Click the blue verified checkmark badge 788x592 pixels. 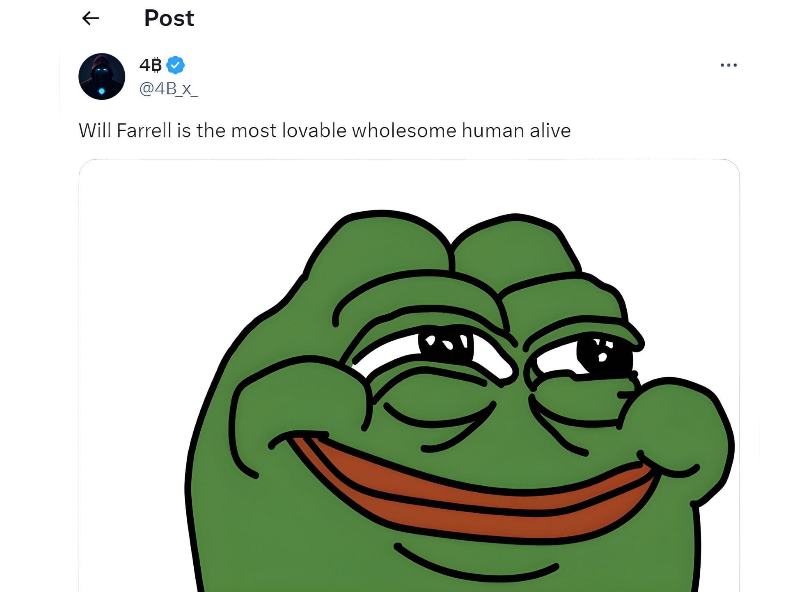coord(175,65)
